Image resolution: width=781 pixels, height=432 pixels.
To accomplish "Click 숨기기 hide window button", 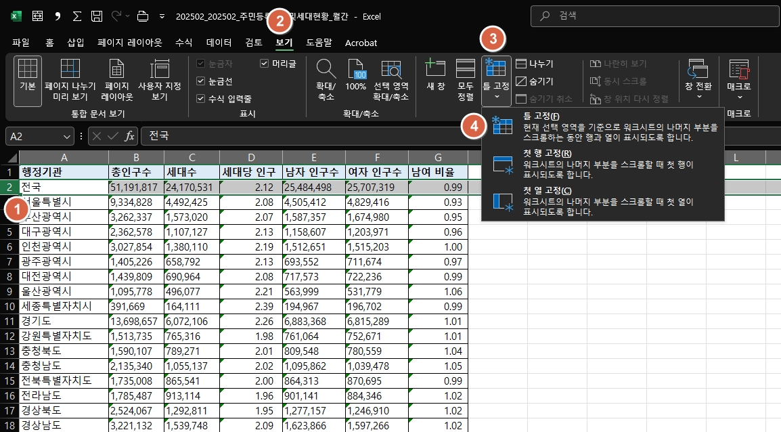I will pos(535,81).
